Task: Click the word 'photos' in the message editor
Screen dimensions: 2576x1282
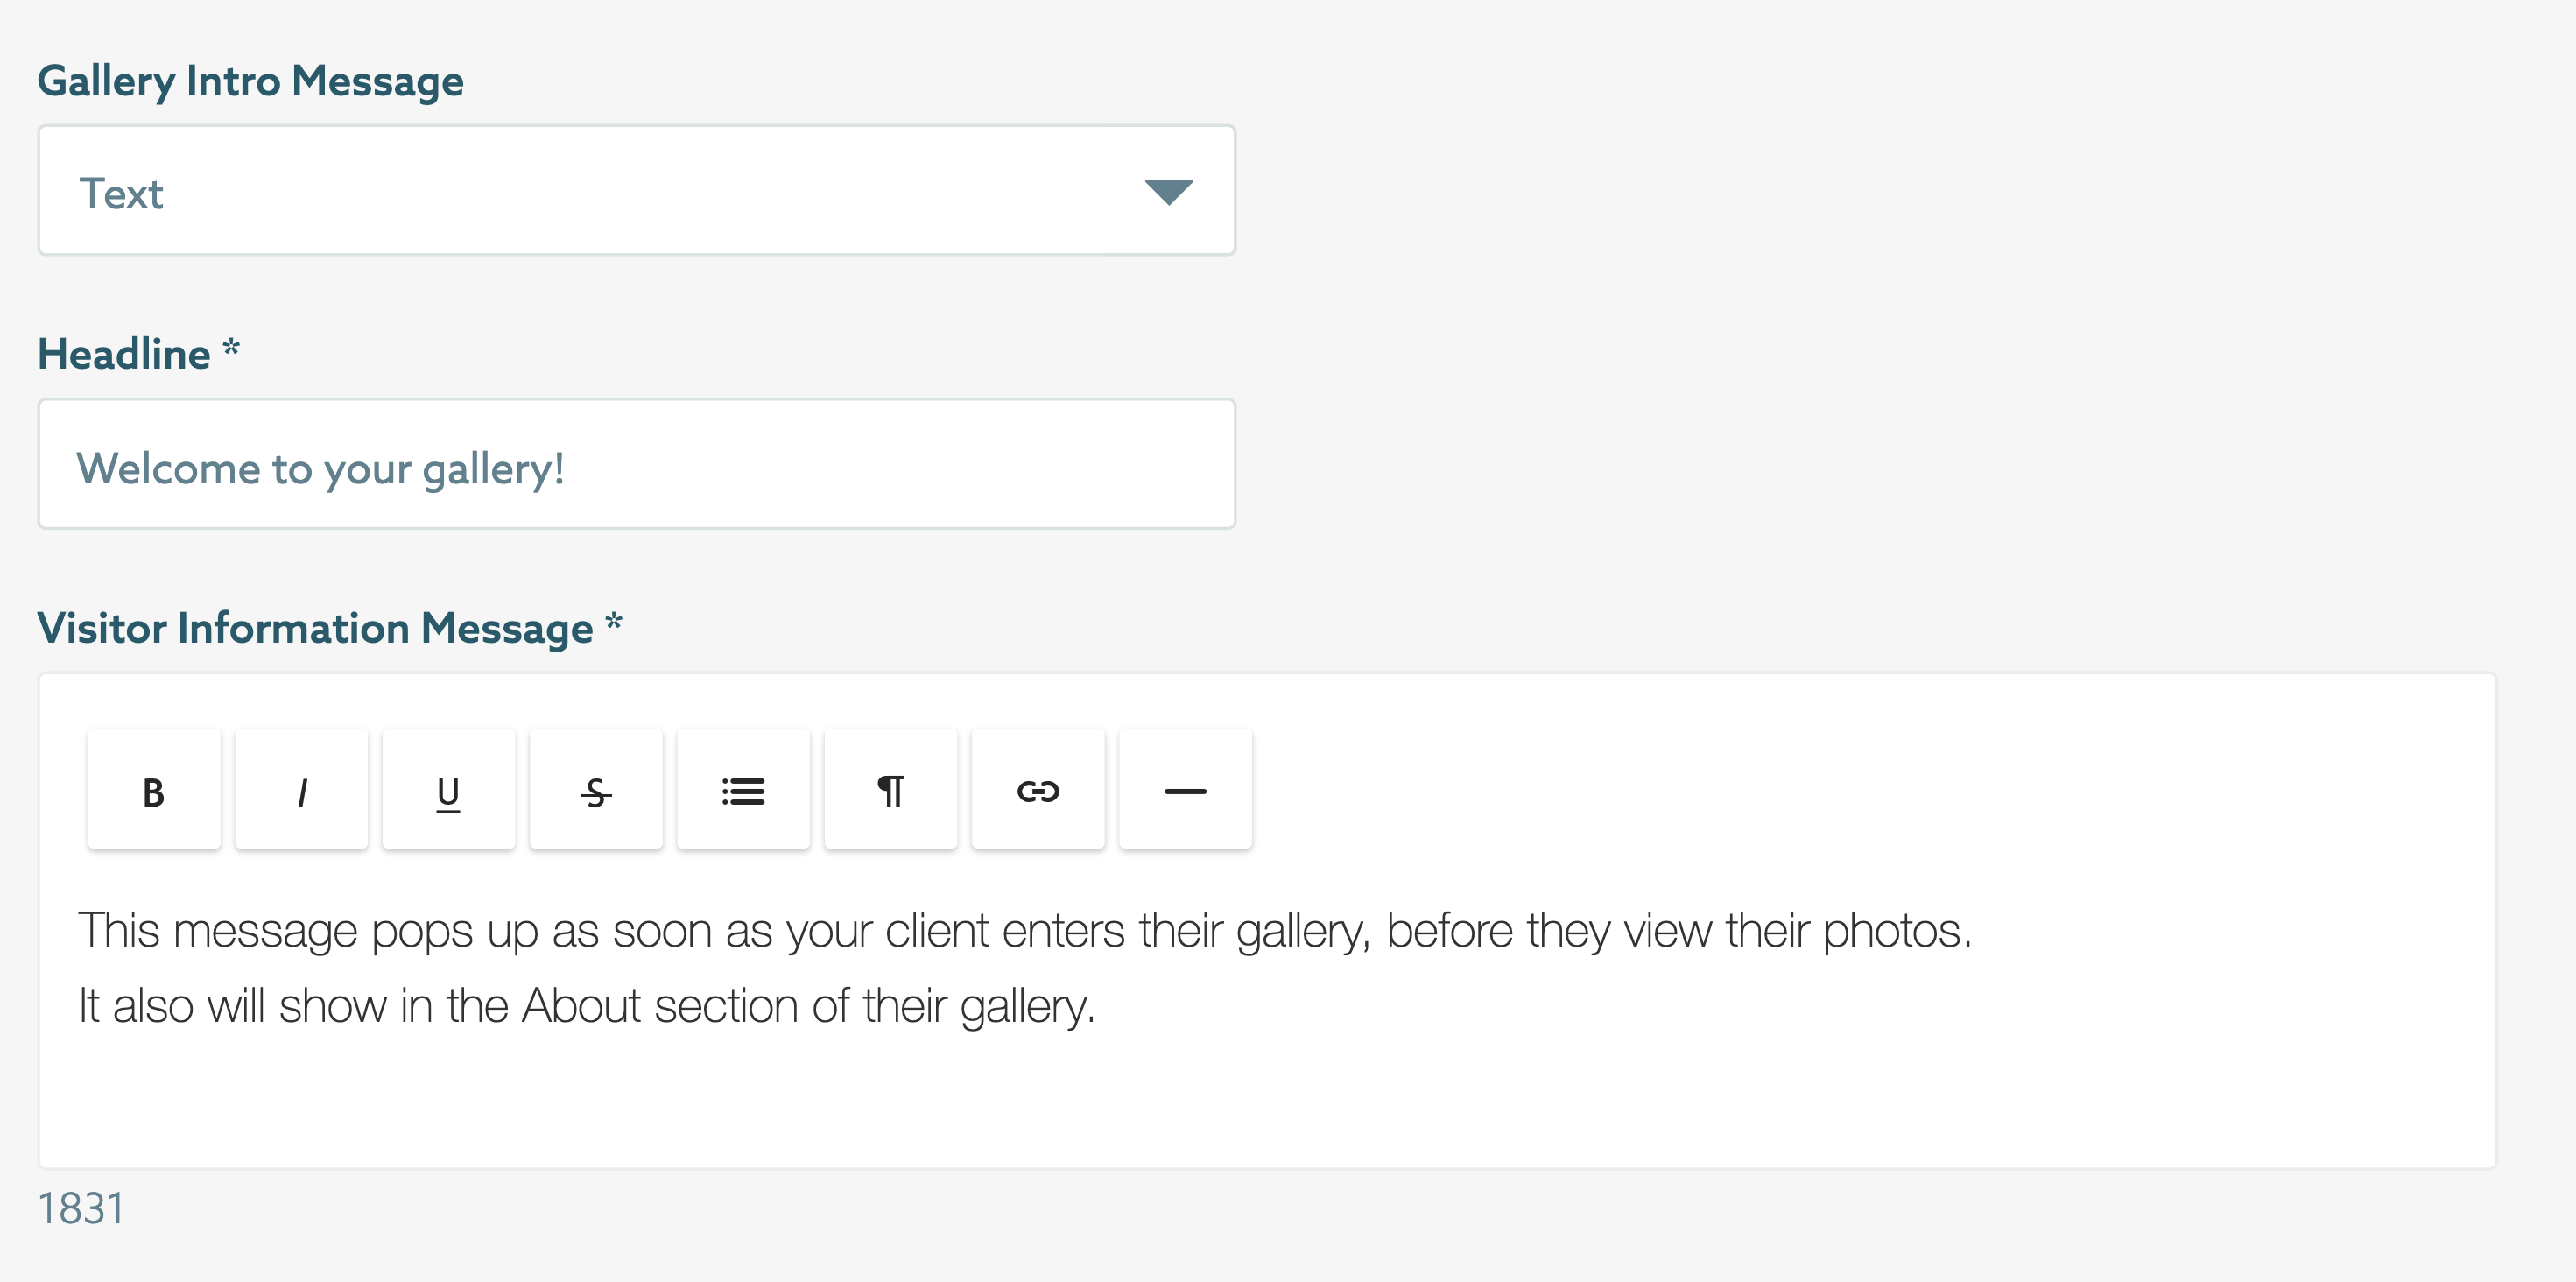Action: (1891, 931)
